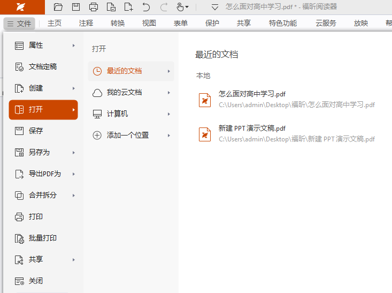Switch to the 表单 tab

(x=181, y=23)
